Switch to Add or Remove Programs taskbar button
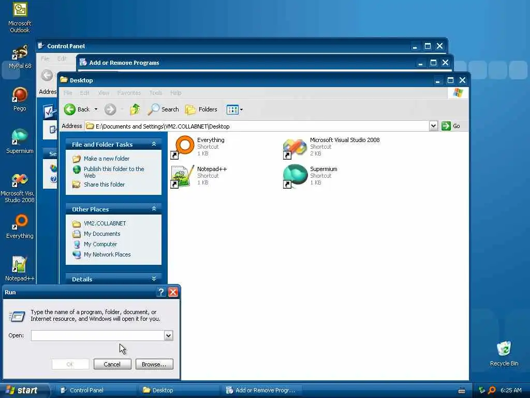530x398 pixels. coord(262,390)
